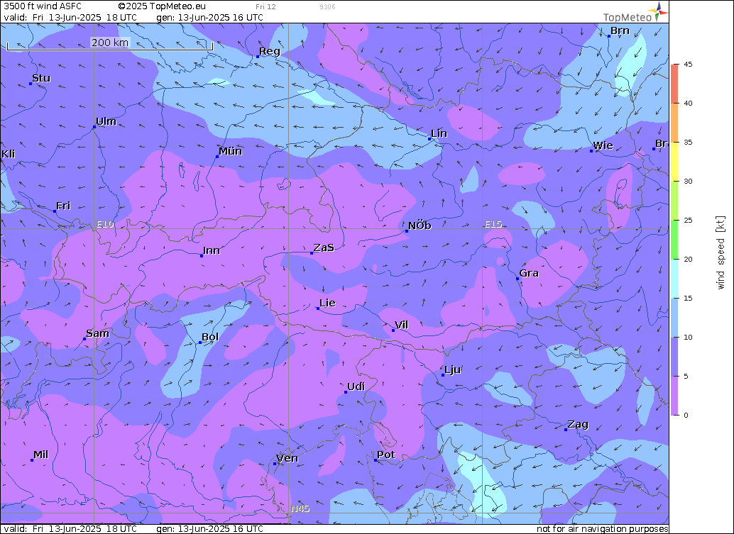The image size is (734, 534).
Task: Click the '45' legend value
Action: click(x=688, y=64)
